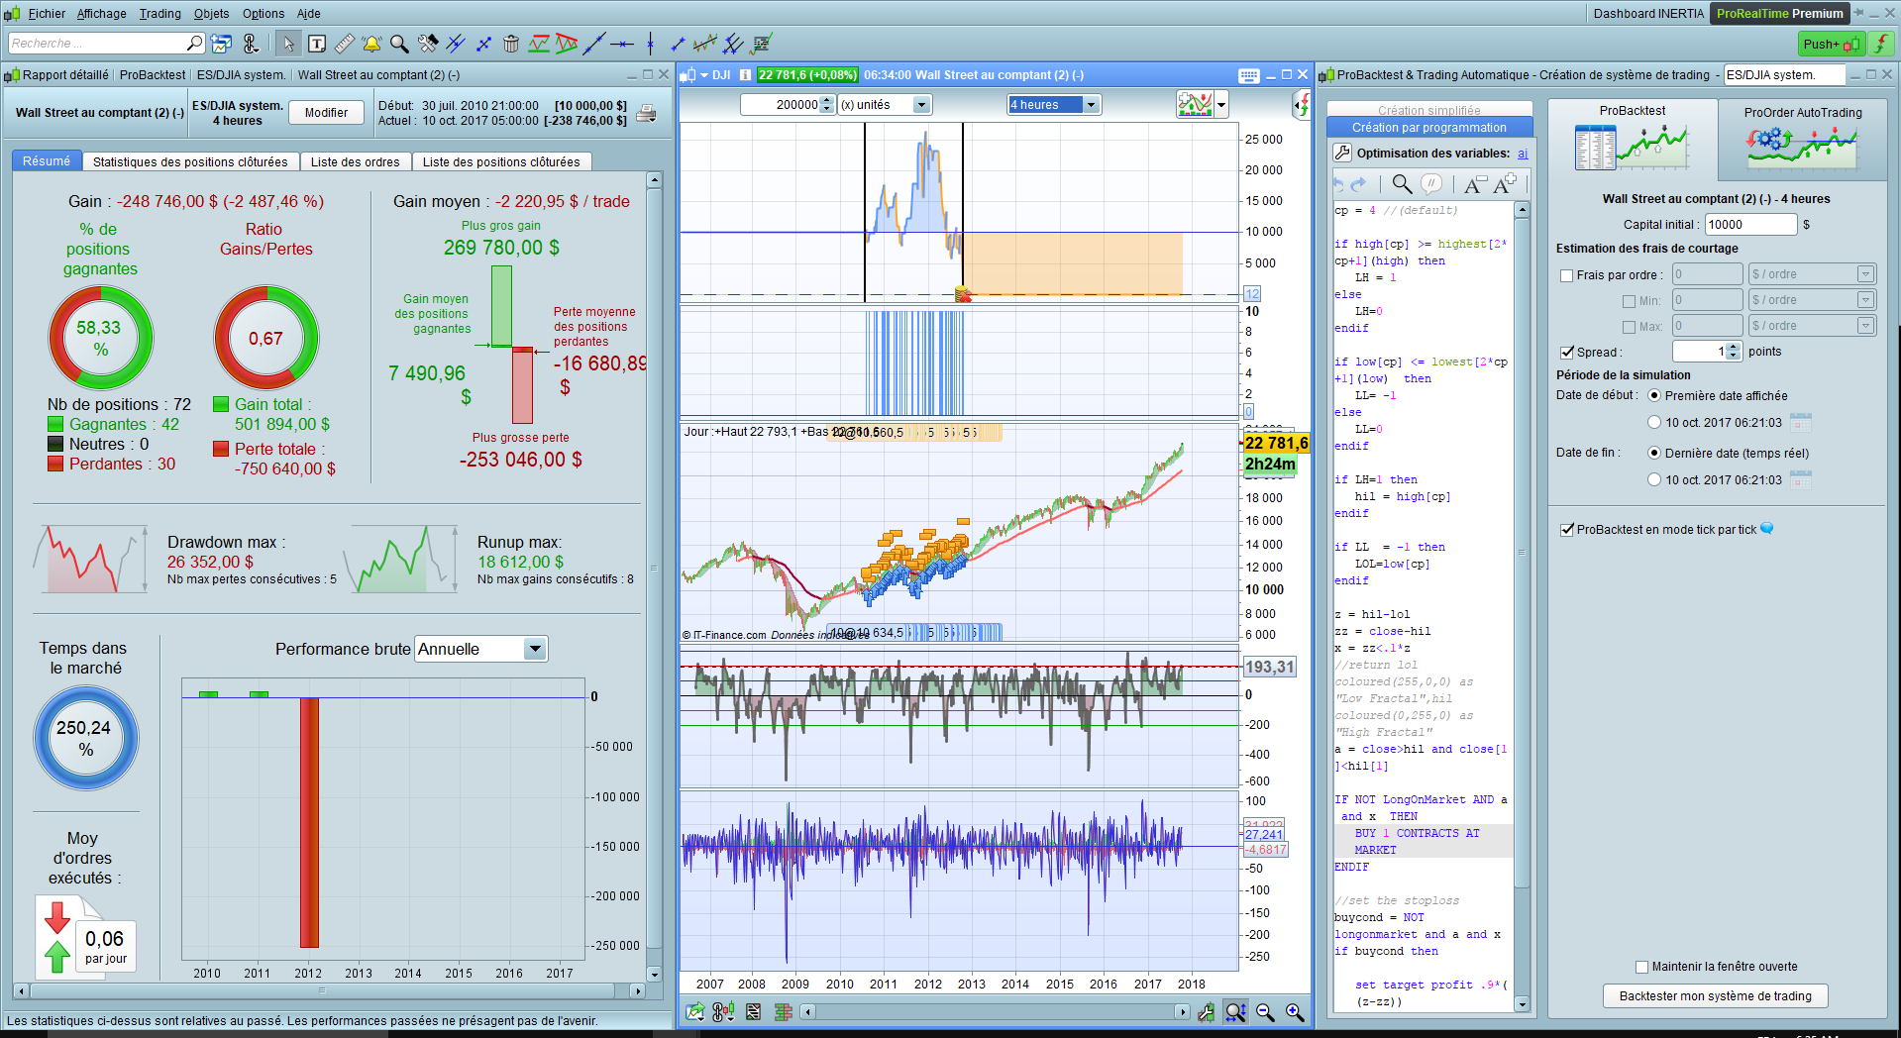This screenshot has width=1901, height=1038.
Task: Uncheck the Spread checkbox
Action: click(x=1566, y=352)
